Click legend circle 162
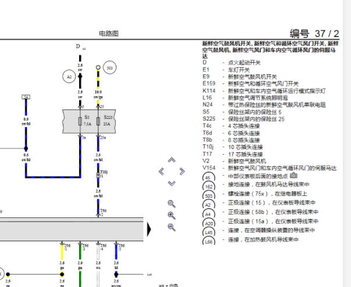 tap(209, 186)
